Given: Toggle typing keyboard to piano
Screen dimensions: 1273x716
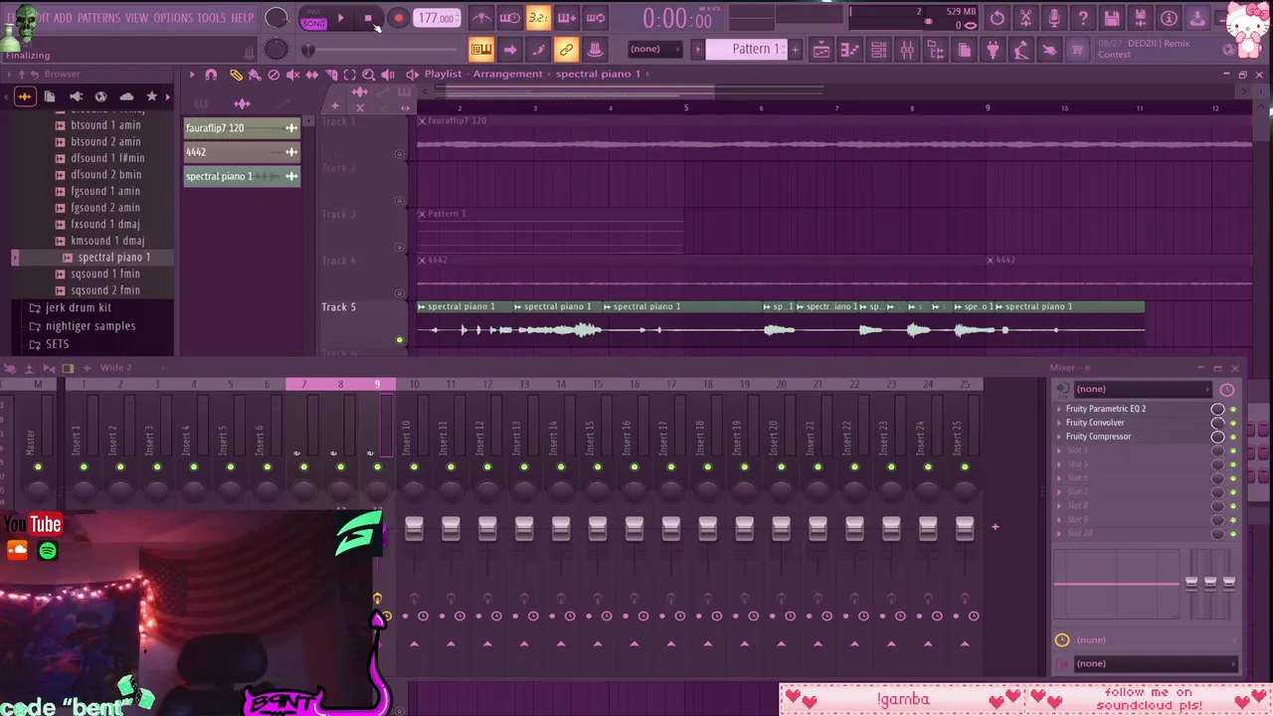Looking at the screenshot, I should pyautogui.click(x=481, y=50).
